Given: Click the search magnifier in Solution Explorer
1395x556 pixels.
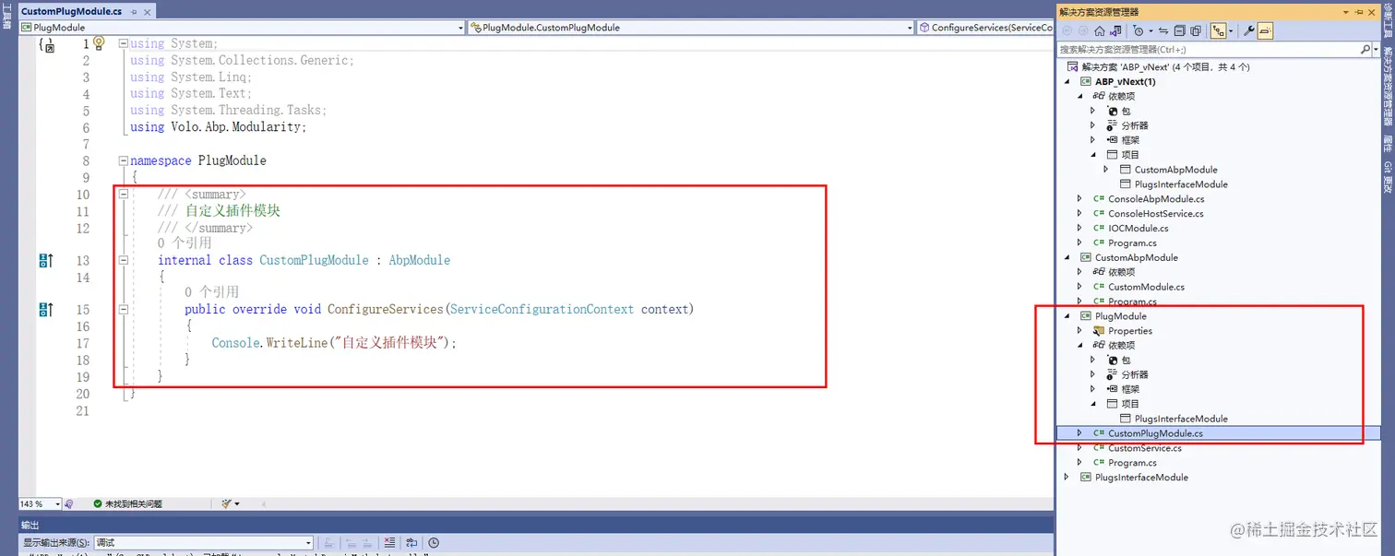Looking at the screenshot, I should pos(1365,49).
